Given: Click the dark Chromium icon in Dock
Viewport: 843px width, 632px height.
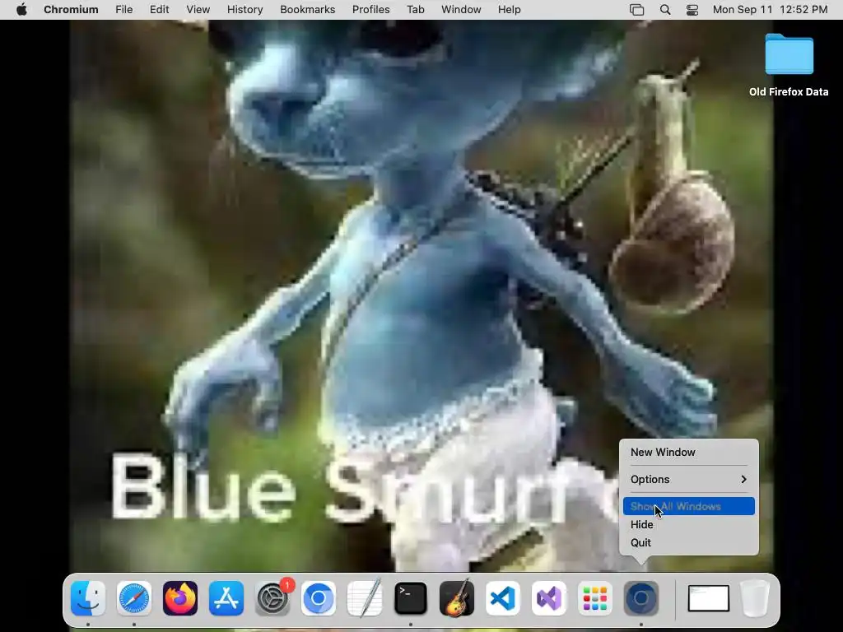Looking at the screenshot, I should tap(640, 598).
